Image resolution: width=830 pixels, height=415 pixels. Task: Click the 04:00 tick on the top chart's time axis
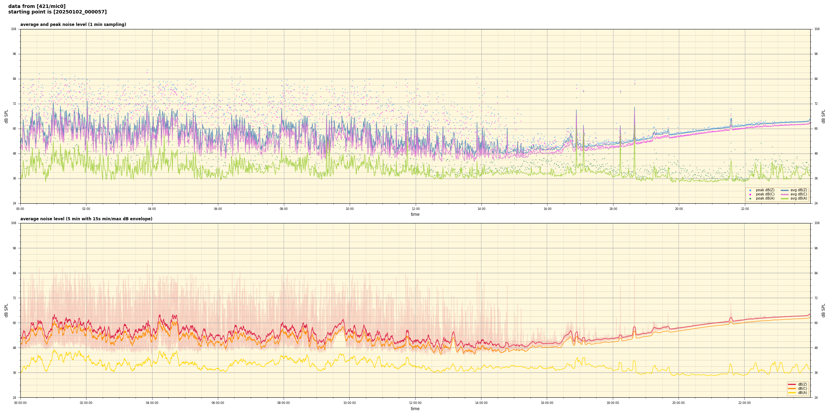[x=152, y=209]
